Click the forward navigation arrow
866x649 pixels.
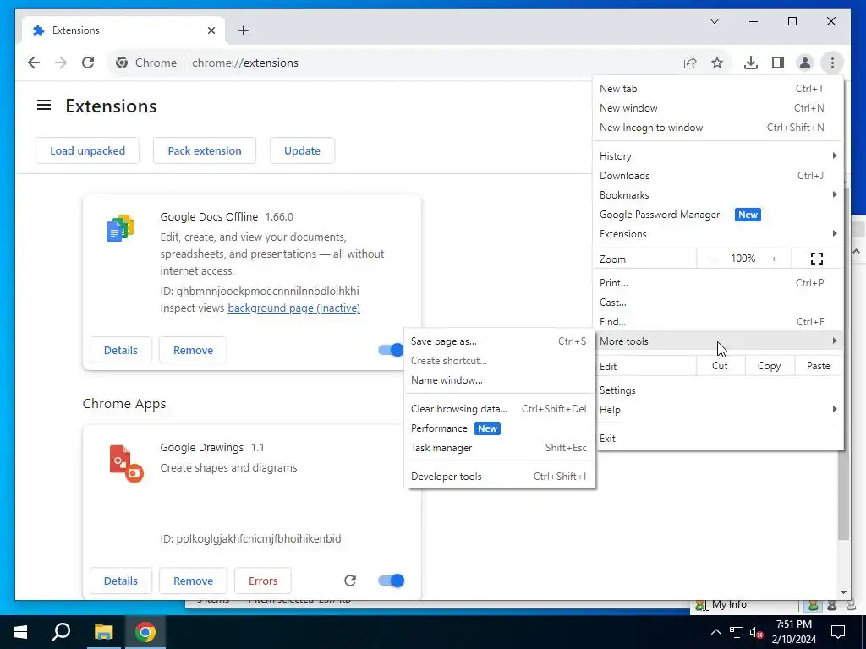[x=61, y=63]
